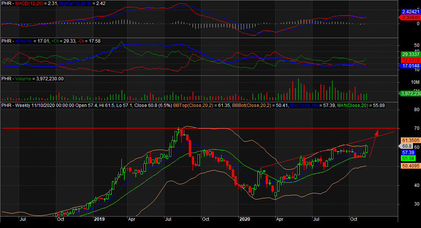The height and width of the screenshot is (228, 421).
Task: Select the red arrowhead pointing to resistance
Action: (376, 133)
